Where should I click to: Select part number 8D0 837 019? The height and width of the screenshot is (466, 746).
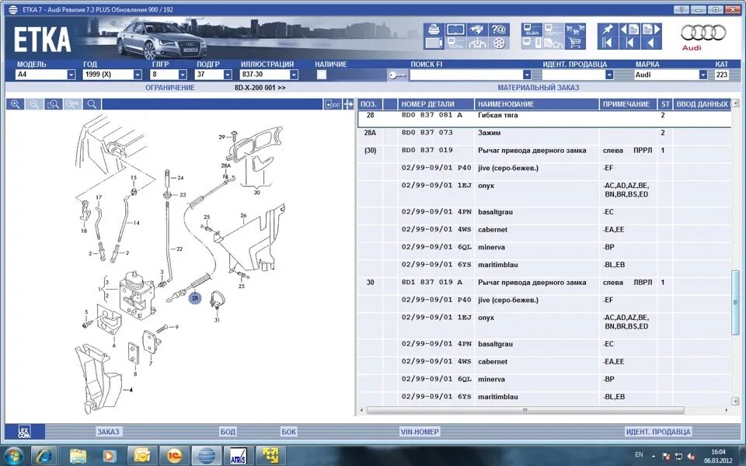coord(427,150)
